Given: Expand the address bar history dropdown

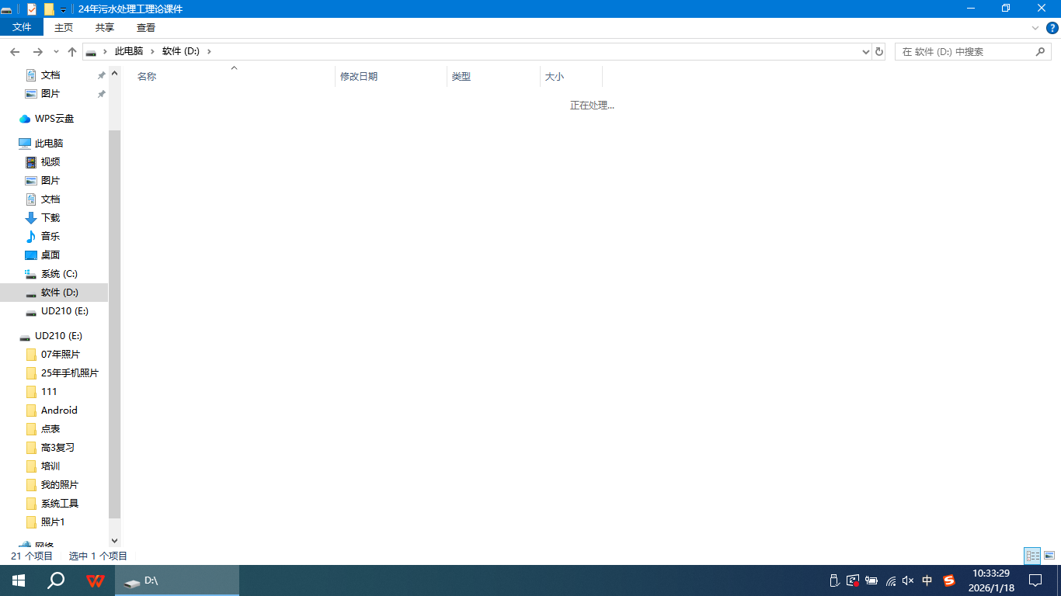Looking at the screenshot, I should [866, 52].
